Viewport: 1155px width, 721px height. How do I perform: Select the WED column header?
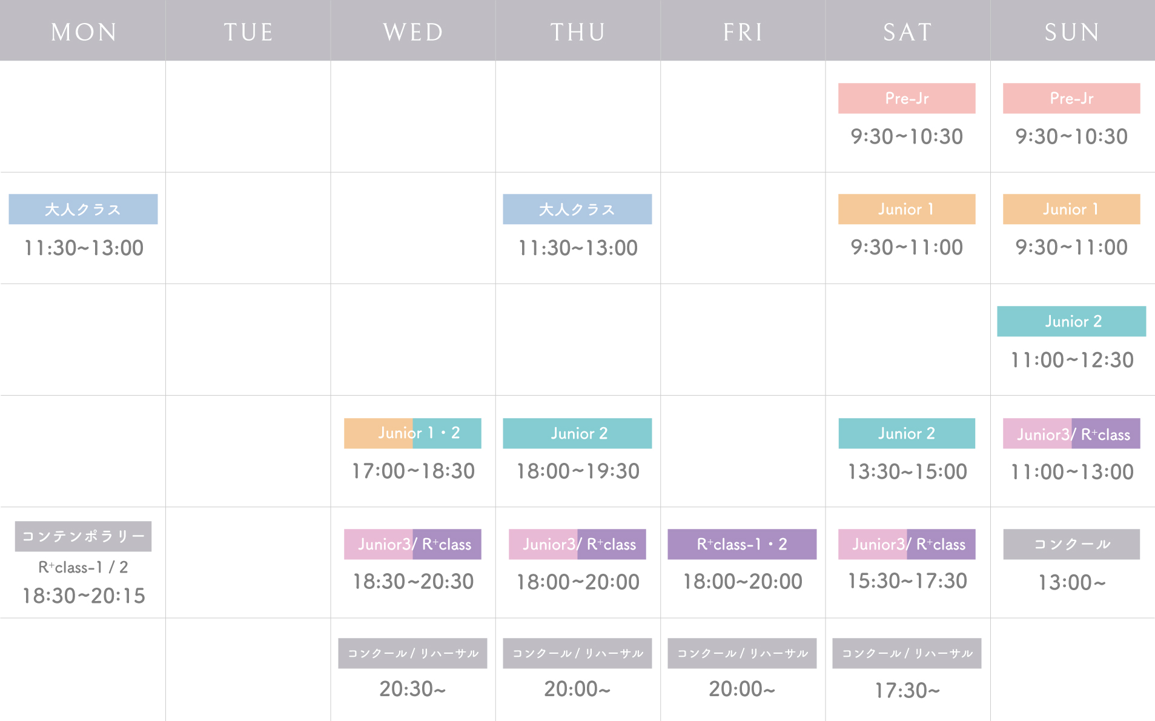tap(413, 32)
